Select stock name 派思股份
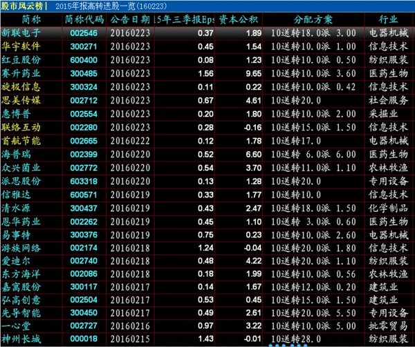The image size is (415, 347). pyautogui.click(x=21, y=181)
